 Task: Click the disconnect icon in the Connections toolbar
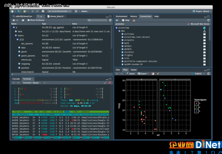(134, 21)
